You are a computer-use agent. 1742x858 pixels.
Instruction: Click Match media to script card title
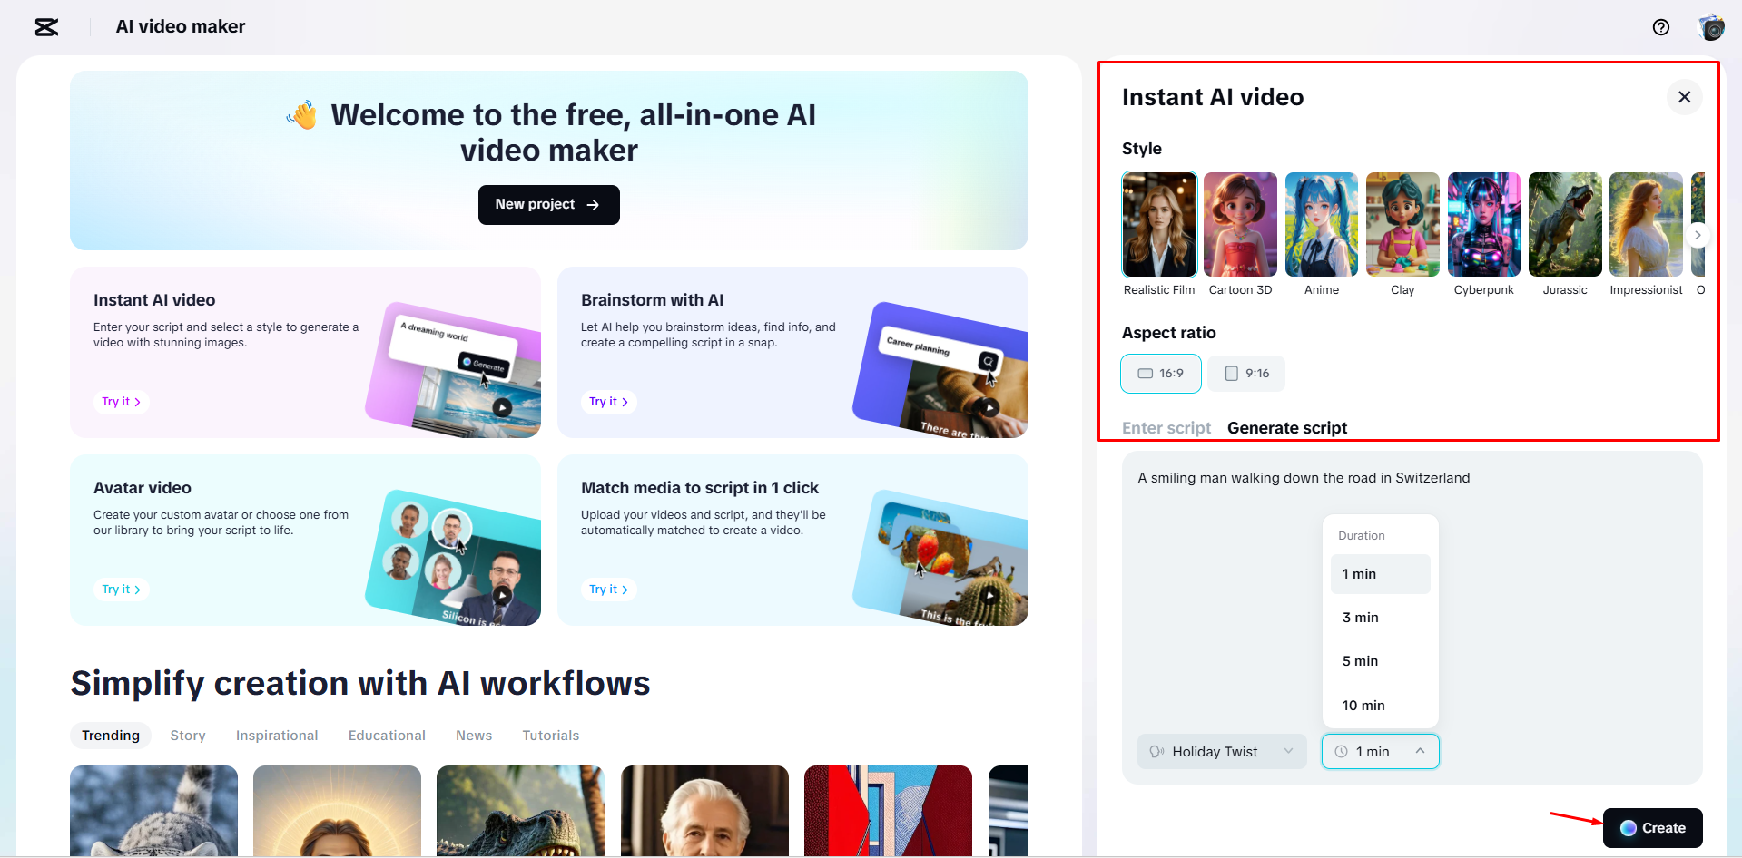tap(700, 488)
